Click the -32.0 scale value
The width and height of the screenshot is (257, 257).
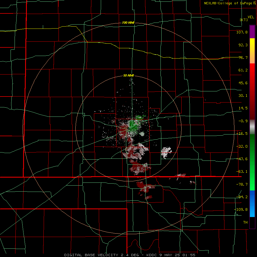click(x=242, y=146)
